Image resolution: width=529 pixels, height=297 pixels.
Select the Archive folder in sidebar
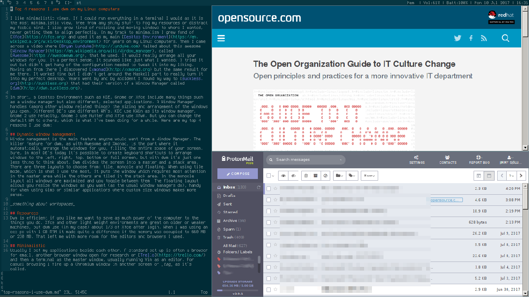[230, 221]
